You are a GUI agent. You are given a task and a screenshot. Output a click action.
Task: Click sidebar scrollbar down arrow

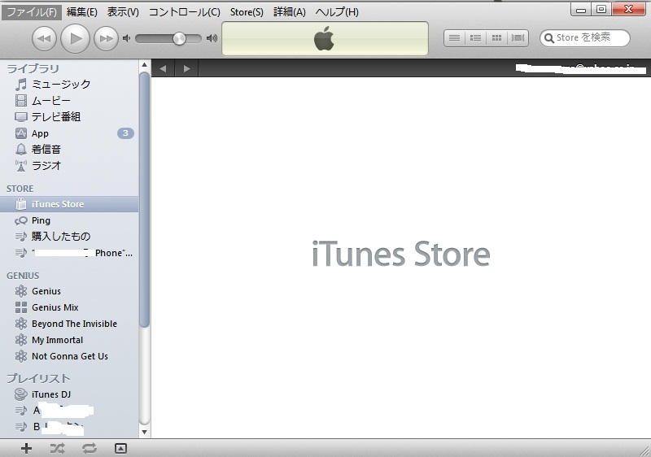(145, 432)
